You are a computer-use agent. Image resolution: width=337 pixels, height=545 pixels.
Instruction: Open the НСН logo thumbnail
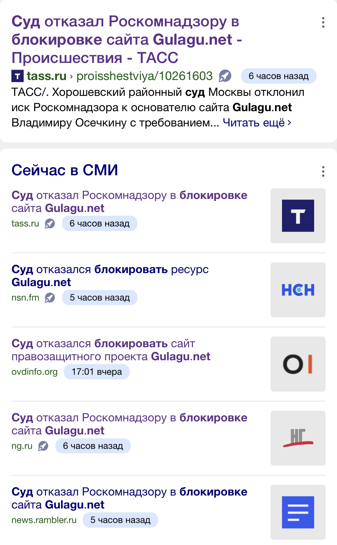(298, 290)
